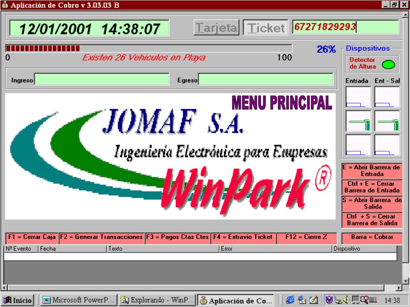Image resolution: width=410 pixels, height=307 pixels.
Task: Click the volume speaker tray icon
Action: (x=346, y=300)
